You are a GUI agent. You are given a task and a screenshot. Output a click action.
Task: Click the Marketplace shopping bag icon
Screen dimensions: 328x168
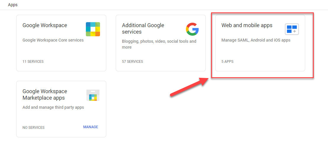click(x=93, y=95)
